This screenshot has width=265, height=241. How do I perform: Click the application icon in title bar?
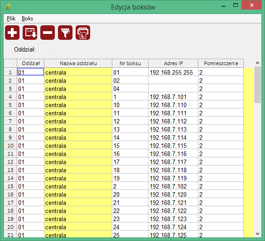point(8,7)
